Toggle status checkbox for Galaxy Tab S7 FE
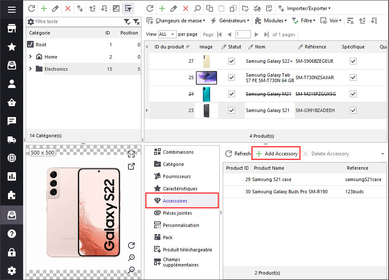The height and width of the screenshot is (280, 389). coord(232,77)
